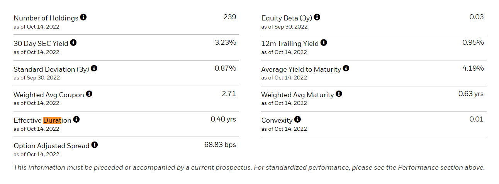The height and width of the screenshot is (184, 499).
Task: Click the Convexity label text
Action: (277, 120)
